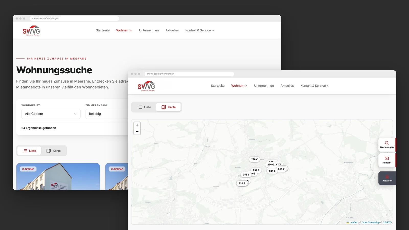Go to Startseite in the back window

103,30
